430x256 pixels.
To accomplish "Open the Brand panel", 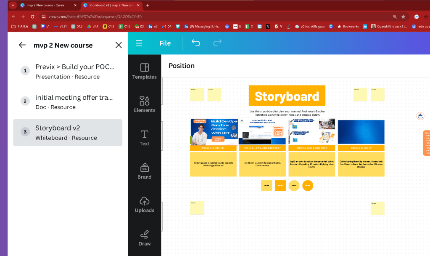I will [145, 171].
